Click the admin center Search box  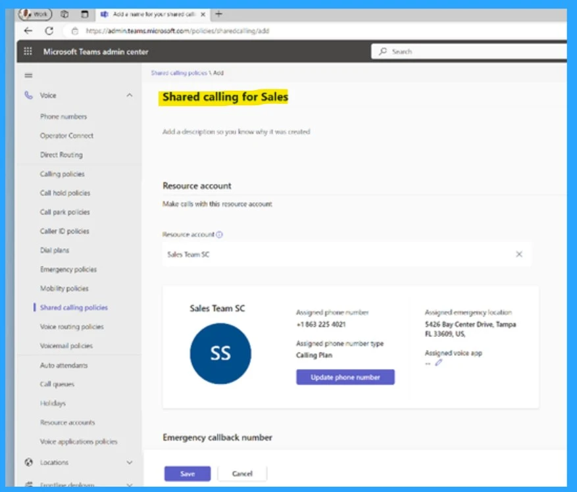[x=469, y=51]
